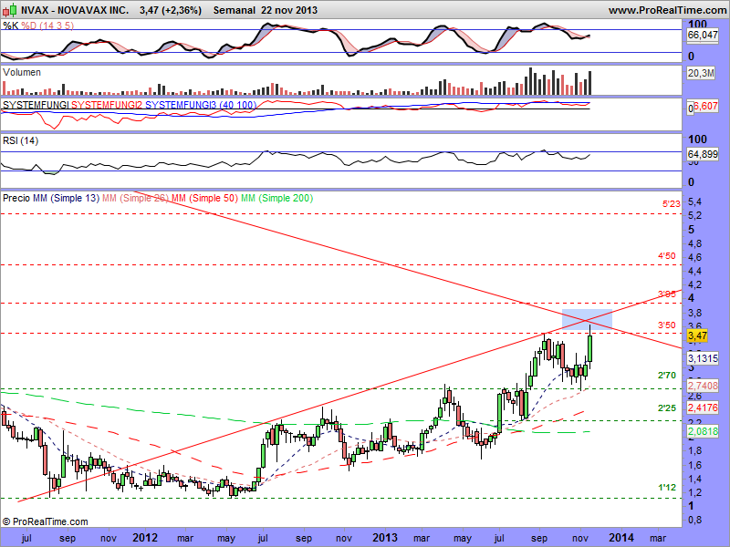Click the 2014 year marker on time axis
The width and height of the screenshot is (730, 547).
(x=621, y=538)
